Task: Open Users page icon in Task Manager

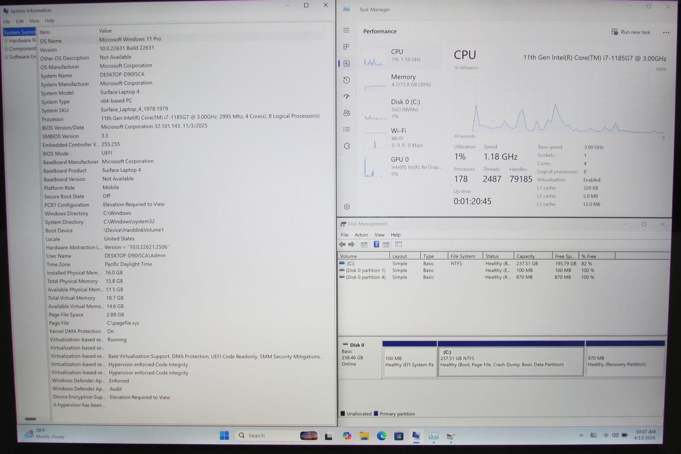Action: pyautogui.click(x=346, y=113)
